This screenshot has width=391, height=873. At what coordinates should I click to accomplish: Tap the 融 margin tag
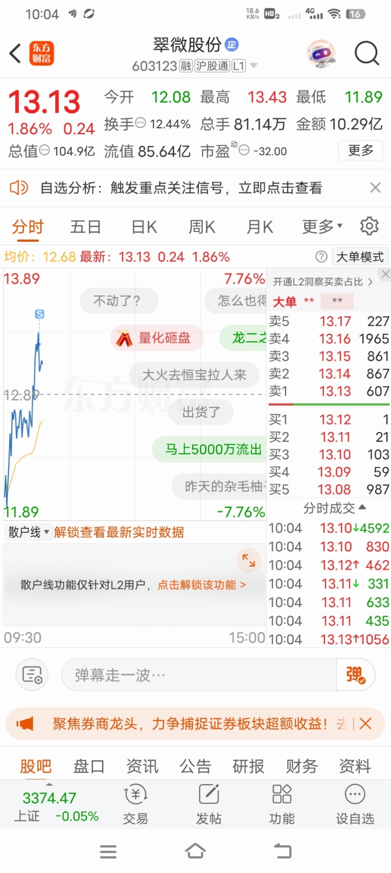click(186, 66)
